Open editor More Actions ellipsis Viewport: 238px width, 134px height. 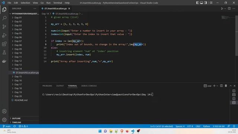(x=234, y=9)
